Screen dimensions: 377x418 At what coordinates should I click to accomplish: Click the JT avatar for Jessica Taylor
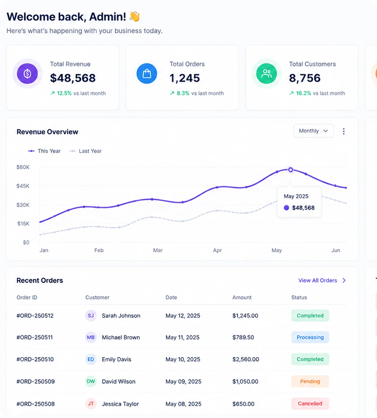point(91,404)
